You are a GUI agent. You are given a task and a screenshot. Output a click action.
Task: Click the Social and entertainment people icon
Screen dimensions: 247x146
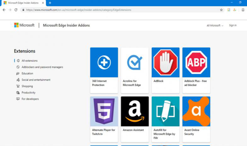point(18,80)
